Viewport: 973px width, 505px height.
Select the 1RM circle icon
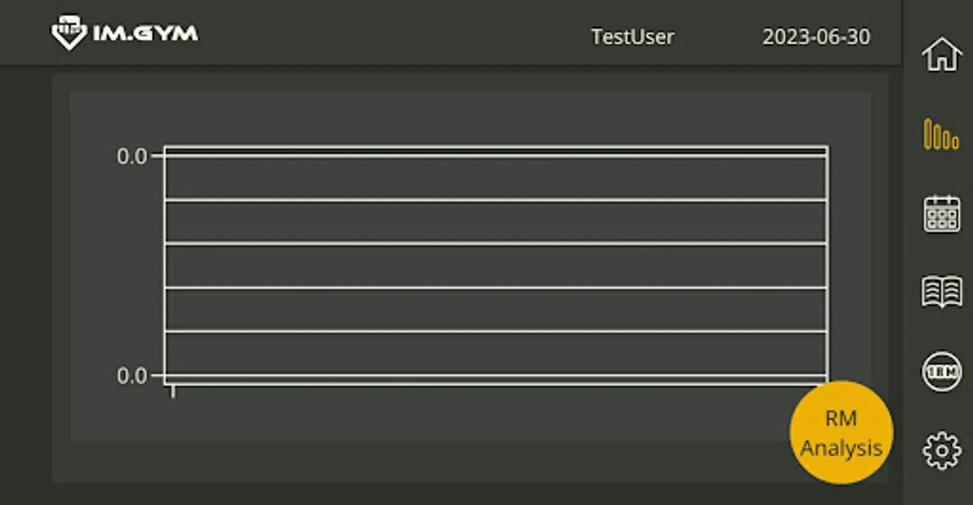[942, 371]
